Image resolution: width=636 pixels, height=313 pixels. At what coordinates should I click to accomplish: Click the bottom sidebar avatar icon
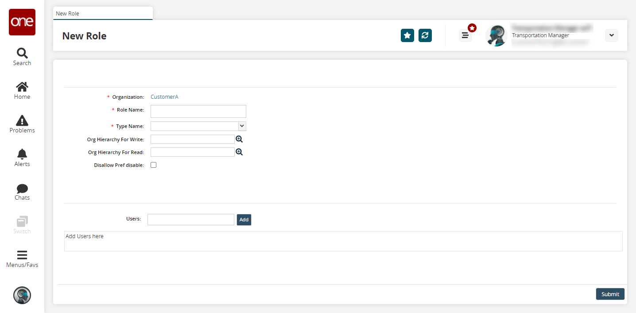click(x=22, y=295)
